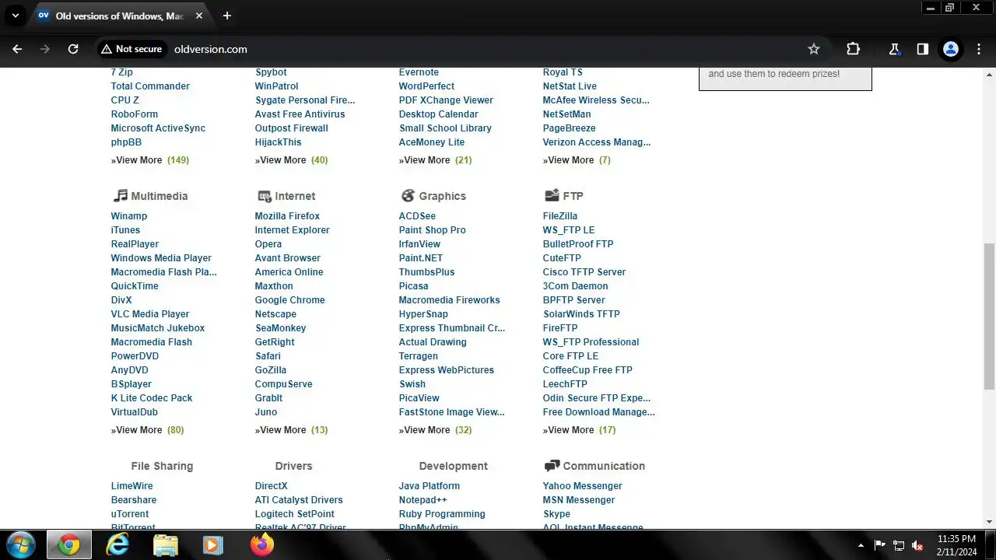Click the browser forward arrow
This screenshot has width=996, height=560.
click(x=45, y=49)
